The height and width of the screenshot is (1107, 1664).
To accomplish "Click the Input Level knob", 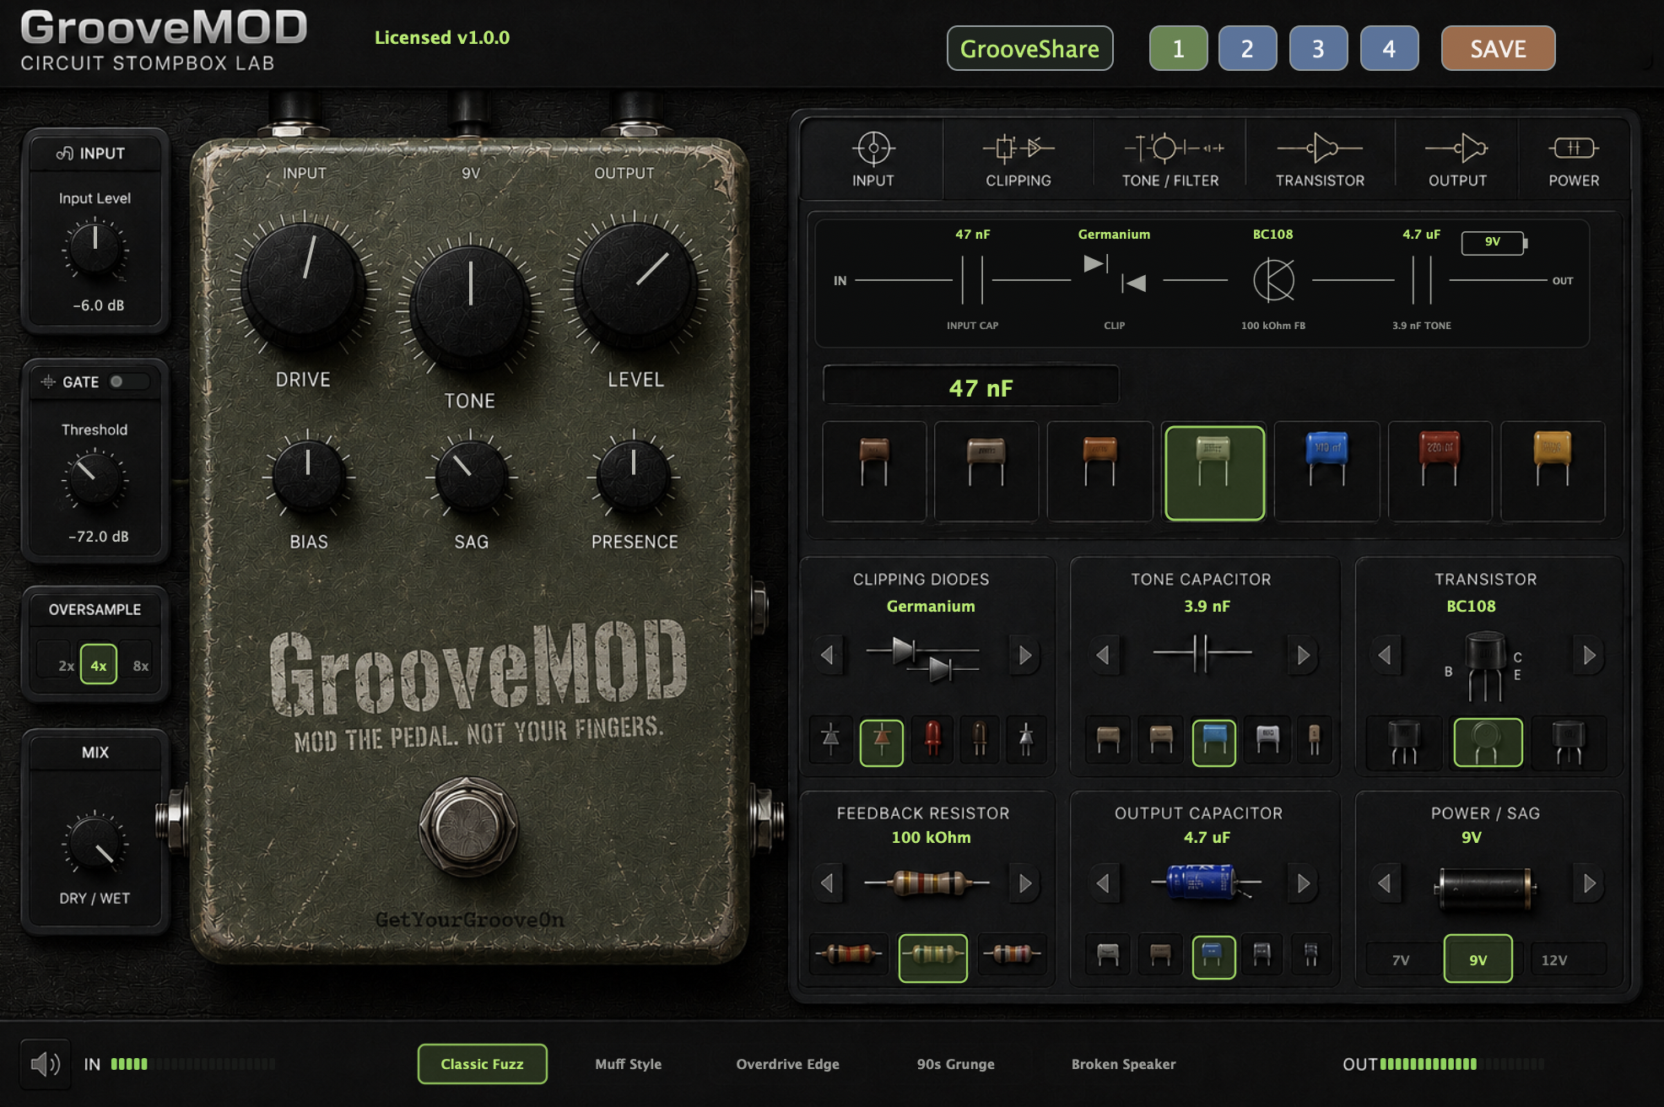I will [95, 248].
